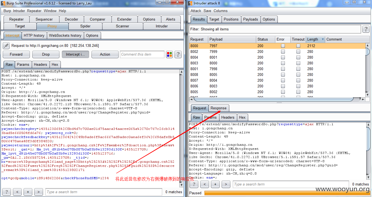Open the Help menu
This screenshot has width=372, height=197.
(62, 11)
